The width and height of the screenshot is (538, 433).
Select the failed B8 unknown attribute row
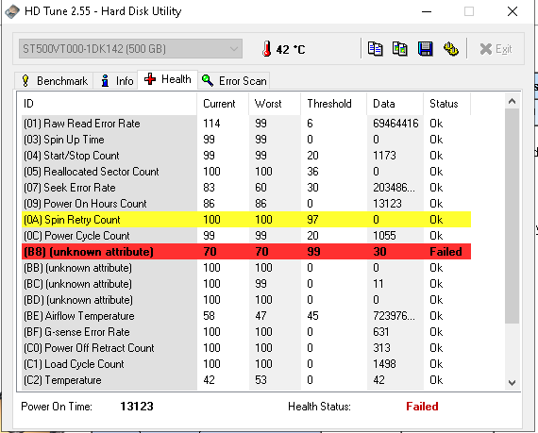[246, 252]
